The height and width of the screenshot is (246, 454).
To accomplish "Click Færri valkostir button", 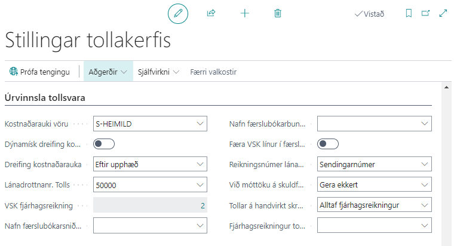I will point(213,72).
